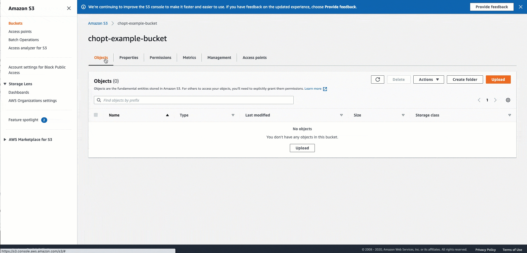
Task: Open the Actions dropdown menu
Action: (x=428, y=79)
